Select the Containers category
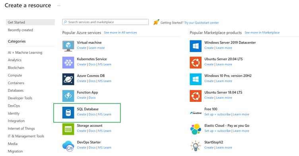The height and width of the screenshot is (156, 299). pyautogui.click(x=16, y=83)
